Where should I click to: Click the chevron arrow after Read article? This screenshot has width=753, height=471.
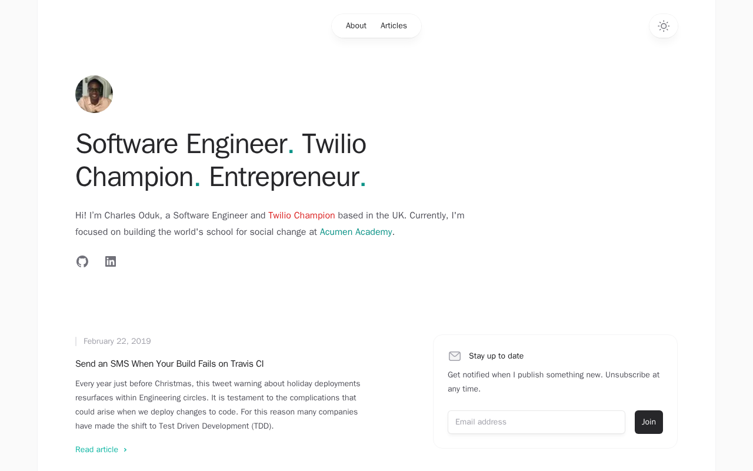click(x=125, y=450)
